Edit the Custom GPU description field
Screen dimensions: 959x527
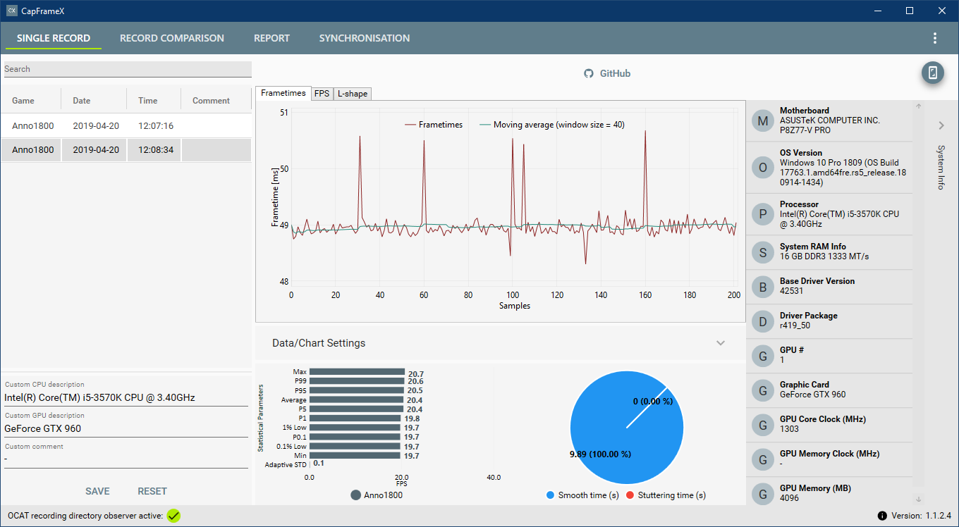coord(126,428)
